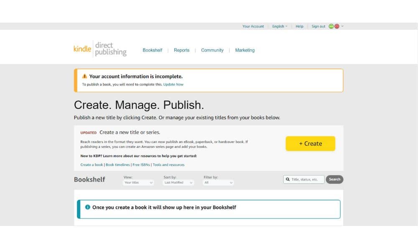The image size is (418, 251).
Task: Click the Kindle Direct Publishing logo
Action: tap(100, 49)
